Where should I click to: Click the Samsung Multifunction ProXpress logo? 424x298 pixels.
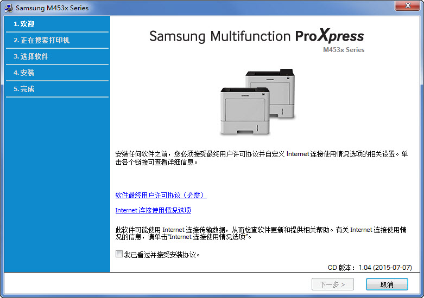click(x=257, y=36)
